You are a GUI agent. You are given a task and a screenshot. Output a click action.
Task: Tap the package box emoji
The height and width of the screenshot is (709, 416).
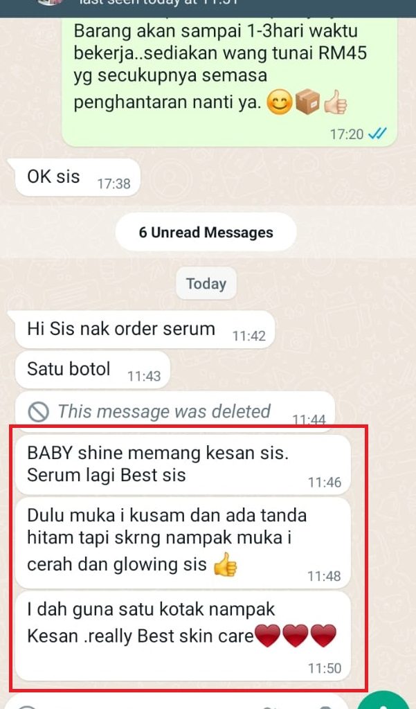click(307, 102)
